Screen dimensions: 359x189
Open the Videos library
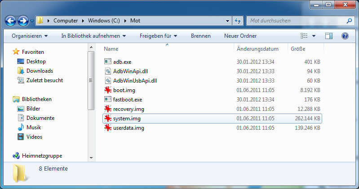34,137
